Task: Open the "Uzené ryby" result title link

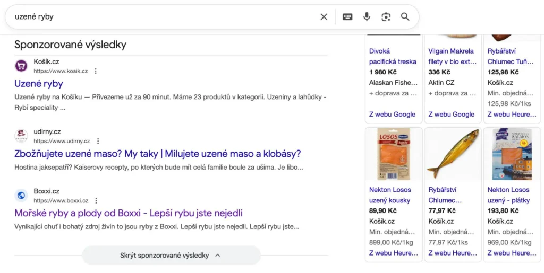Action: 38,84
